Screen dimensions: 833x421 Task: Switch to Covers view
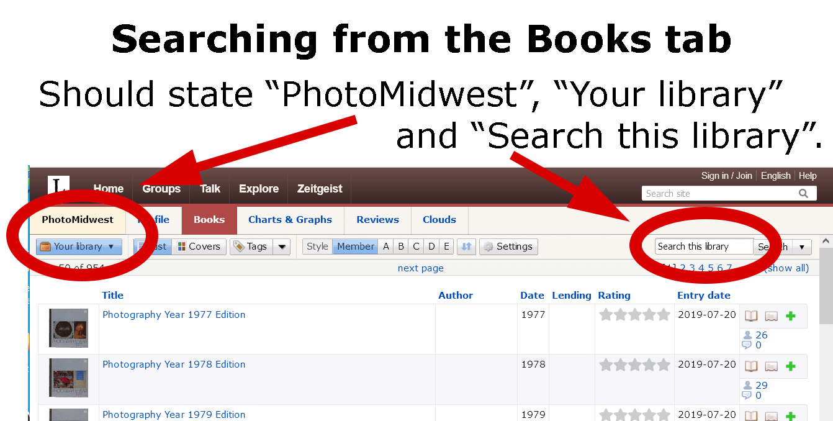click(199, 247)
